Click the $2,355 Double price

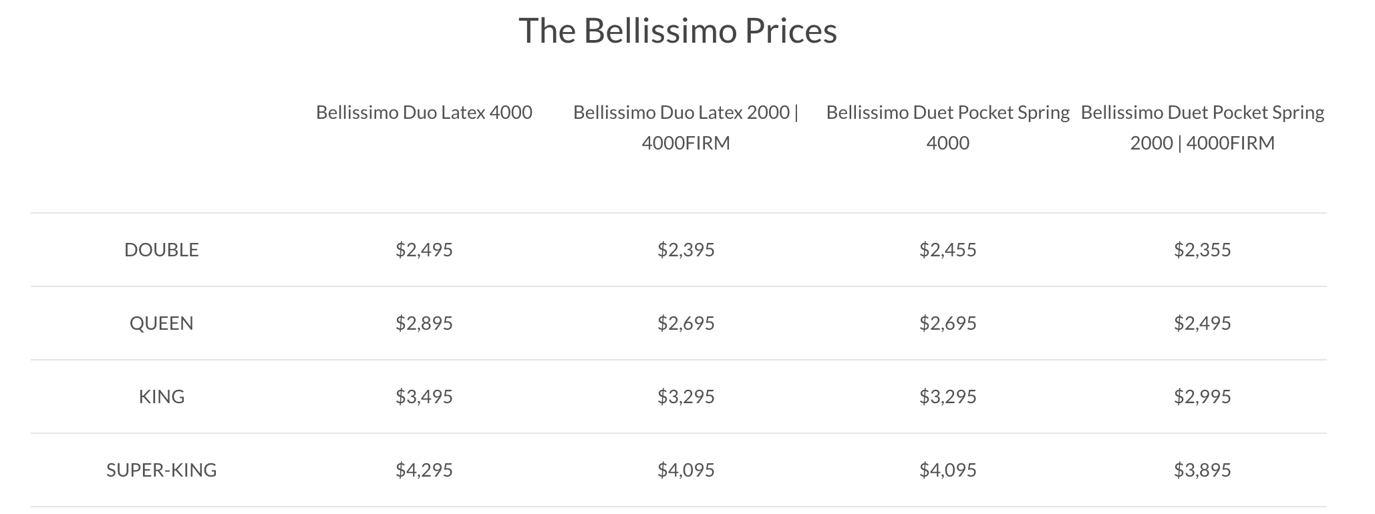(x=1202, y=250)
